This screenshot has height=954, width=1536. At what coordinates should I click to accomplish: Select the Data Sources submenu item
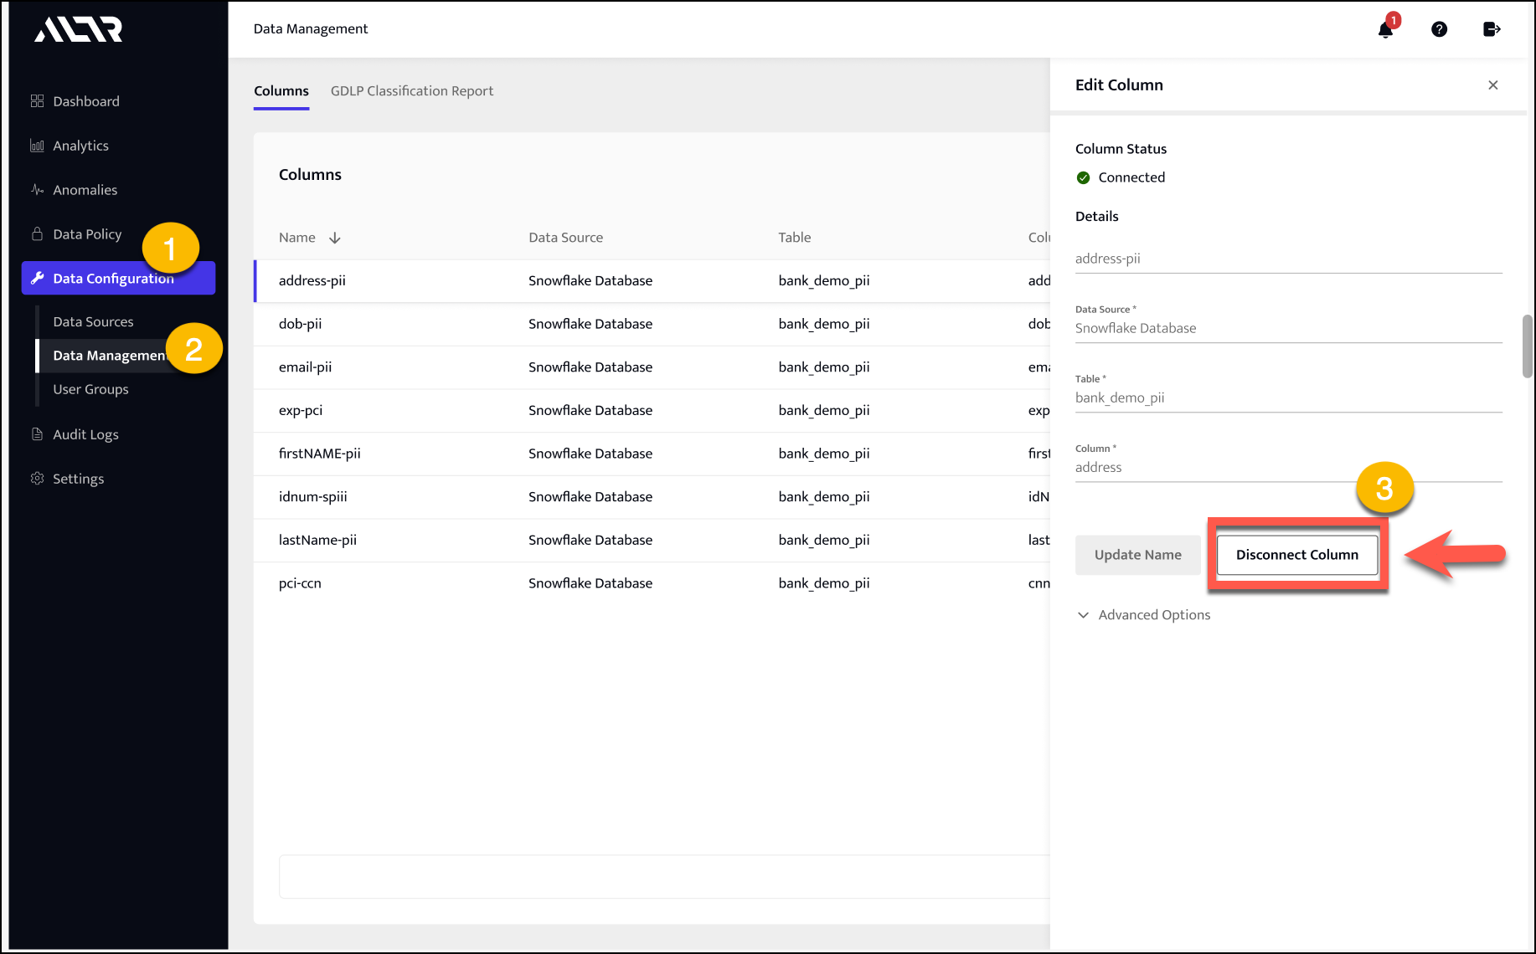93,322
